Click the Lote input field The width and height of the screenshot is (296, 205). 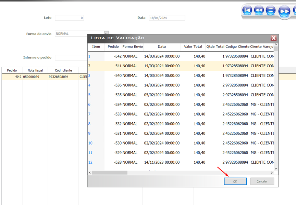point(69,18)
